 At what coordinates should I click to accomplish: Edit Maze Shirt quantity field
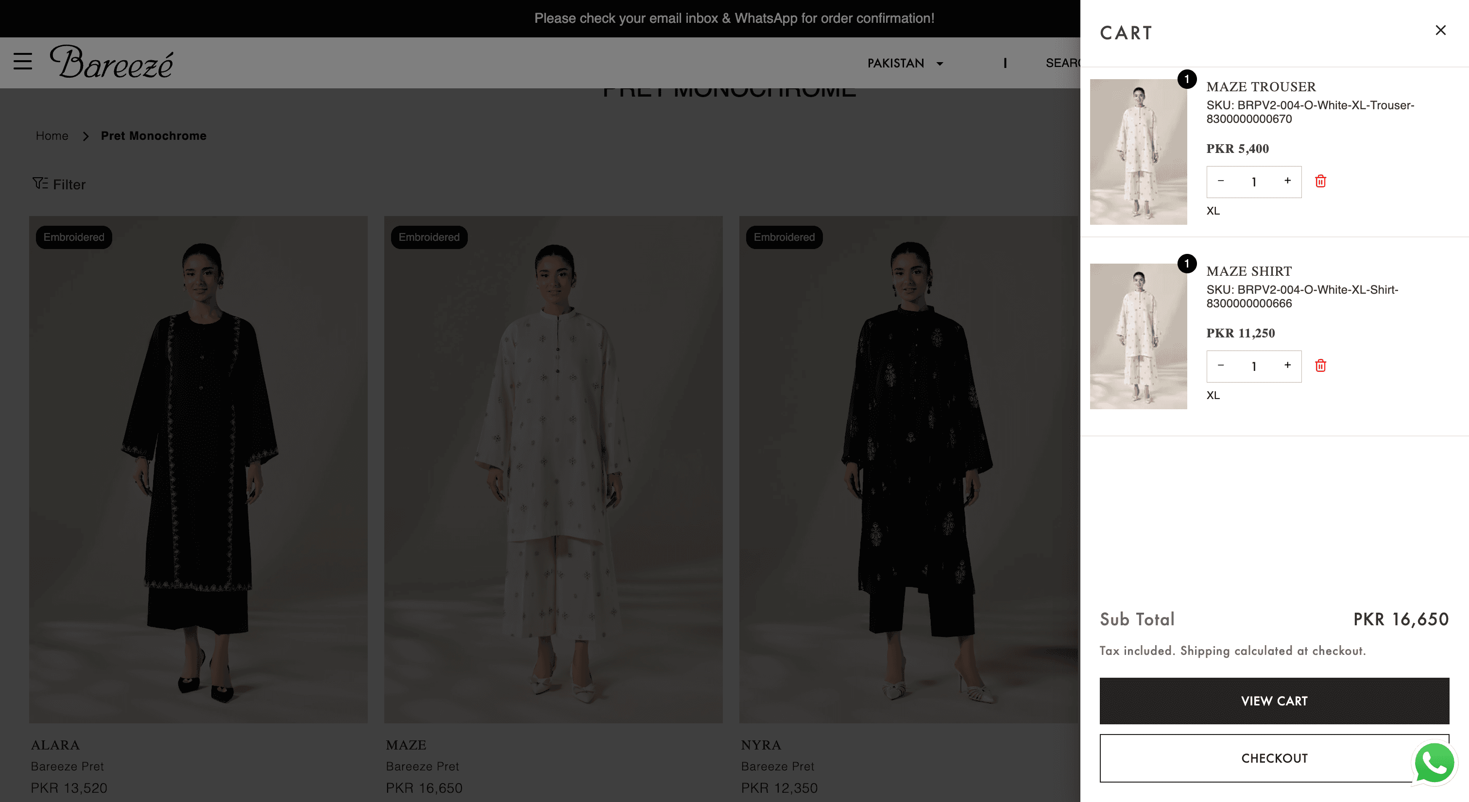click(x=1254, y=366)
